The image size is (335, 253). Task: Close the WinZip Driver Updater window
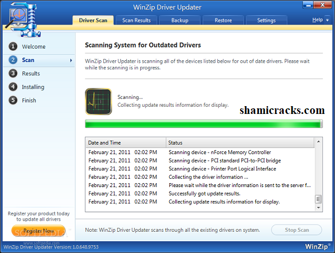(323, 5)
